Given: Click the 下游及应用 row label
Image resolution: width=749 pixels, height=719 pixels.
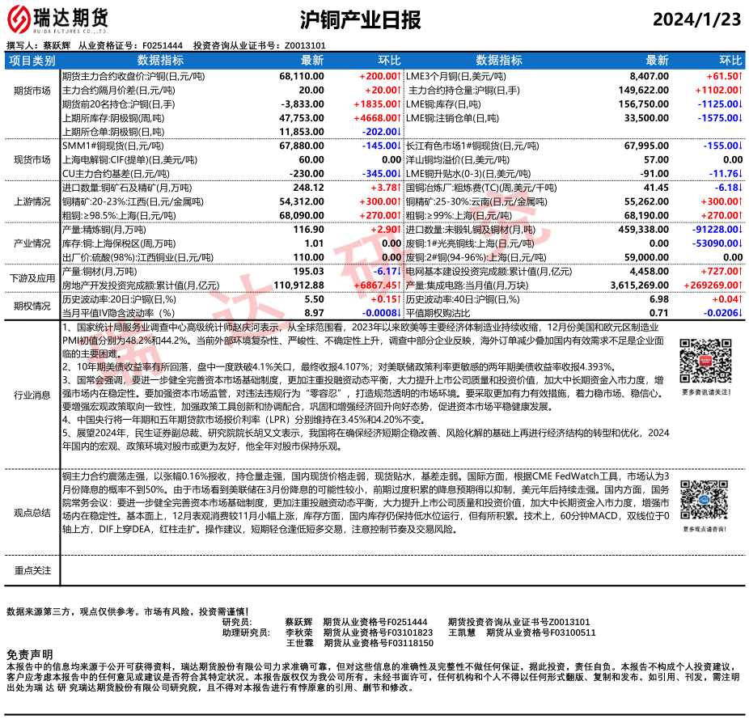Looking at the screenshot, I should tap(32, 278).
